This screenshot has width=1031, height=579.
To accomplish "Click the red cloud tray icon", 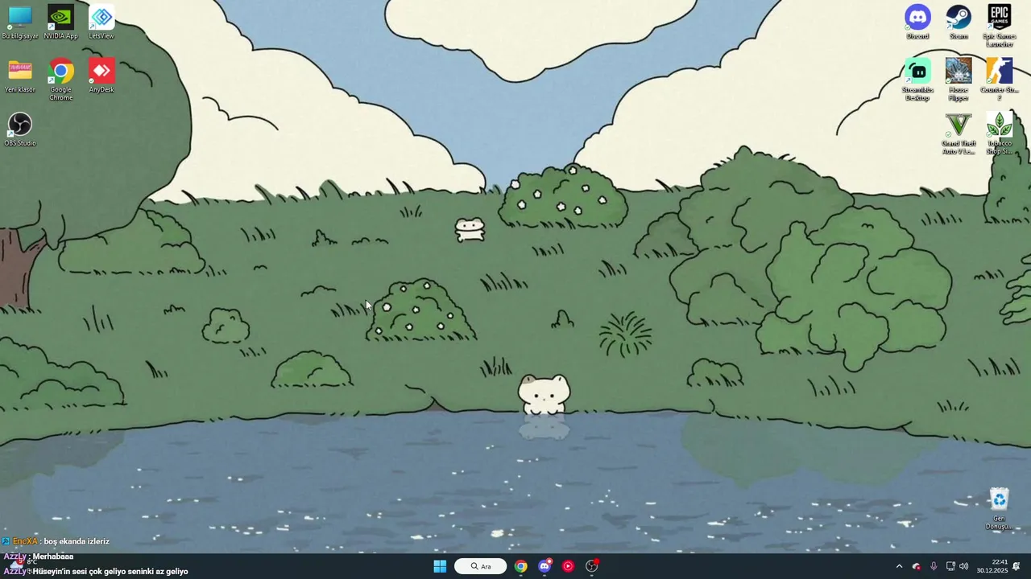I will coord(917,566).
